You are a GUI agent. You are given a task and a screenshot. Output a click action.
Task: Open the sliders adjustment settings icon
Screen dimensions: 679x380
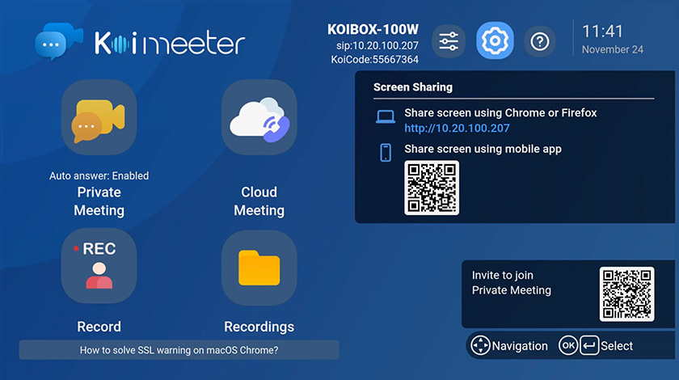[449, 40]
